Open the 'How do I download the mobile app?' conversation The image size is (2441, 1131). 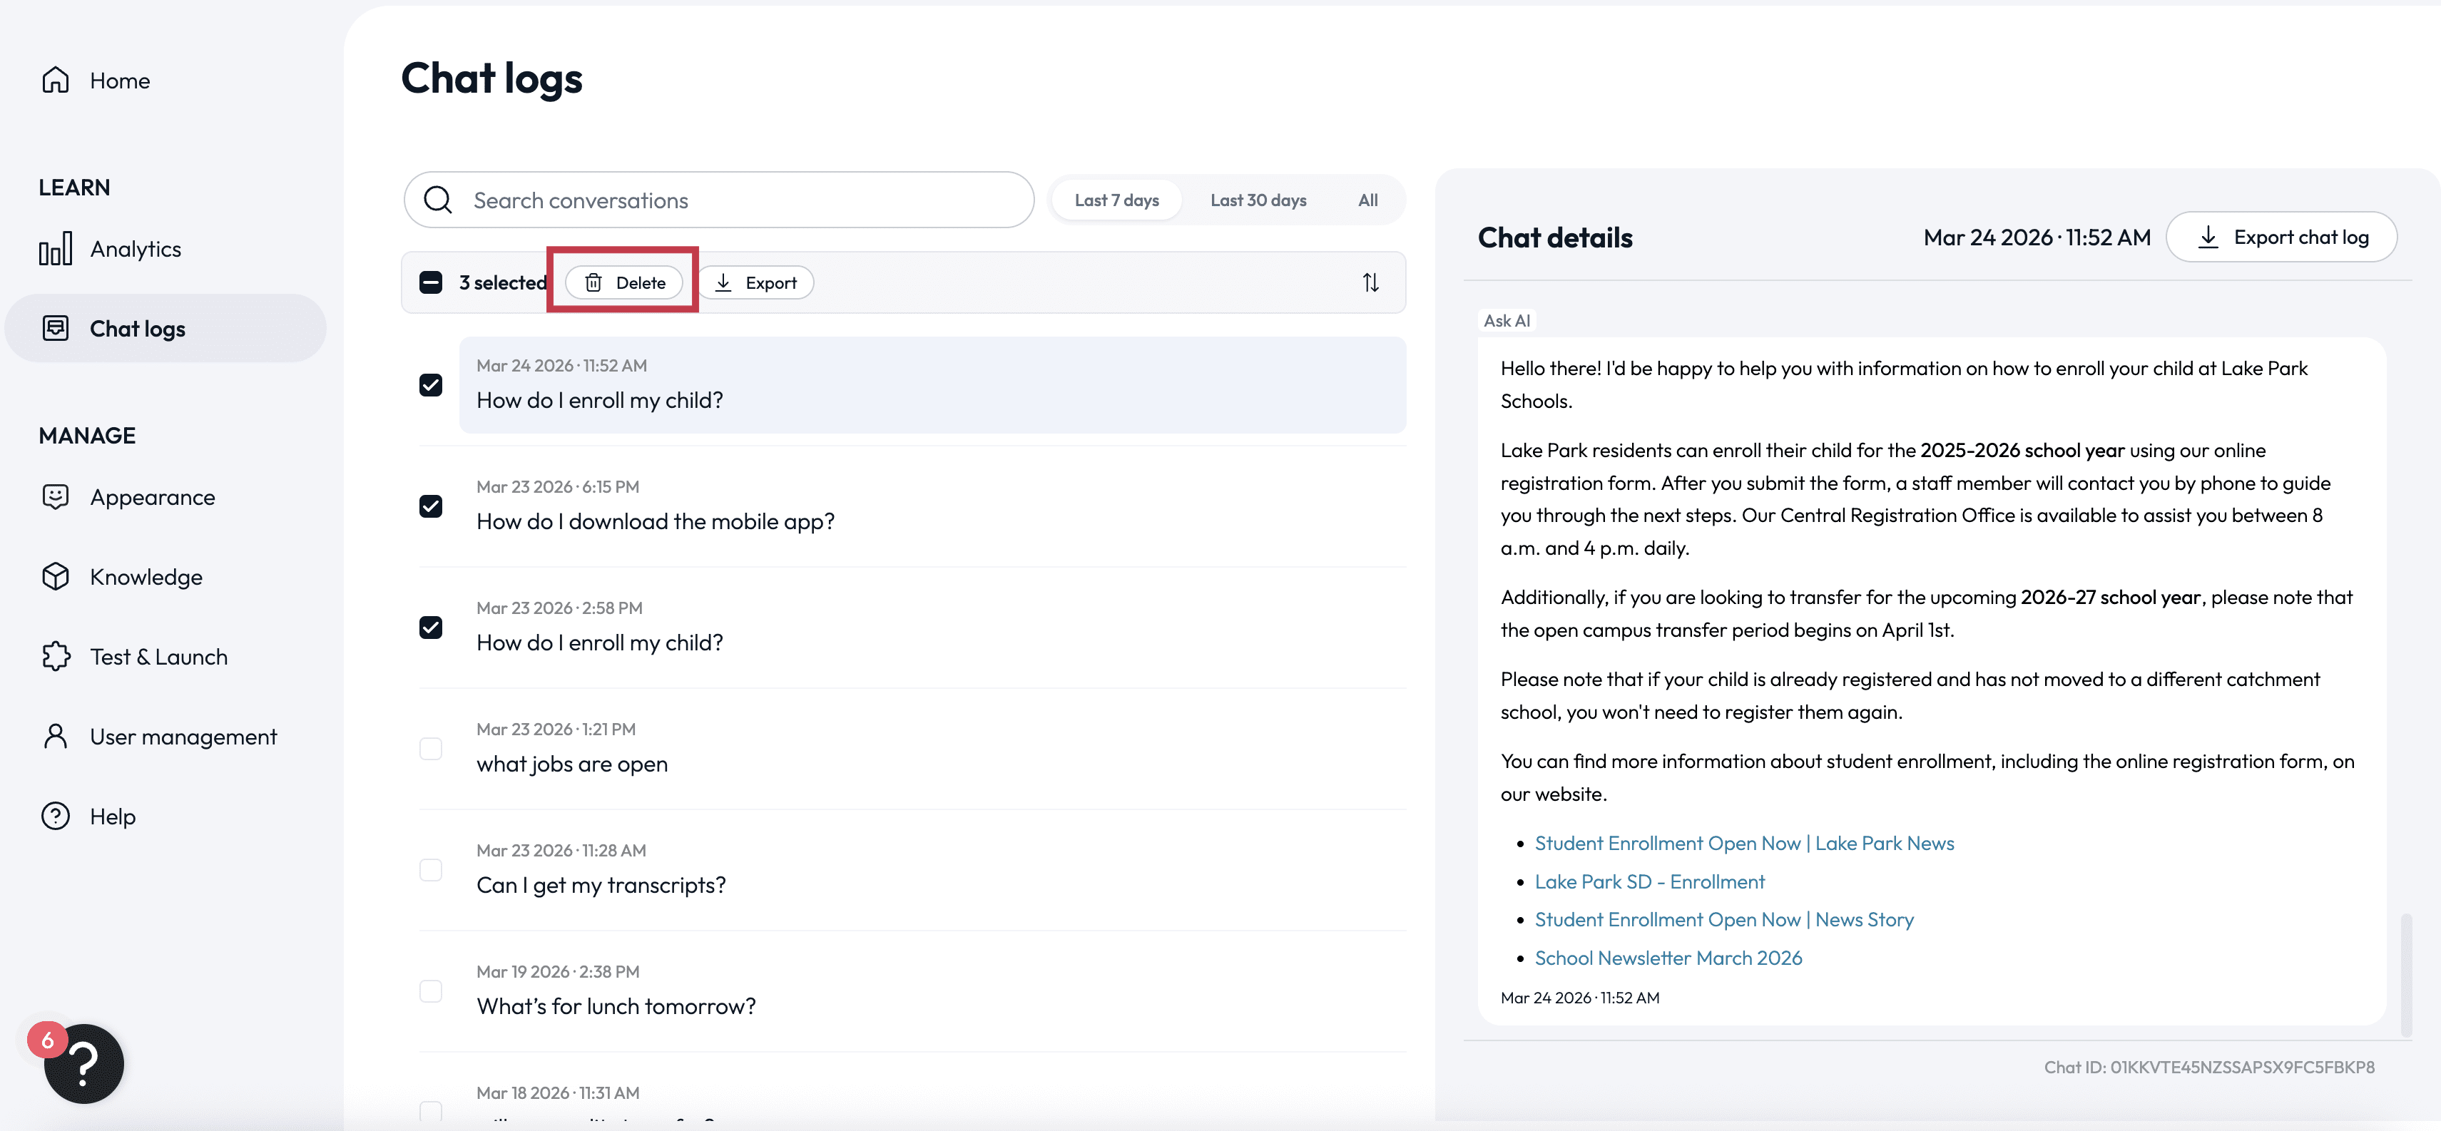pos(932,507)
